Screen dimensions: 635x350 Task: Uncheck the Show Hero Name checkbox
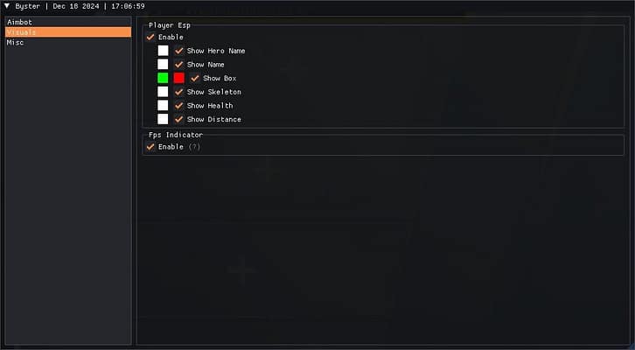(179, 51)
